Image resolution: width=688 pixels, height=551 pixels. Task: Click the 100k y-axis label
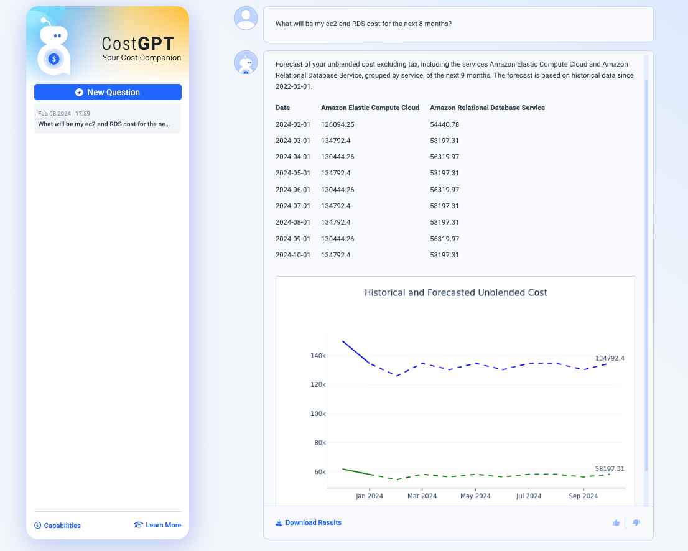(x=318, y=414)
